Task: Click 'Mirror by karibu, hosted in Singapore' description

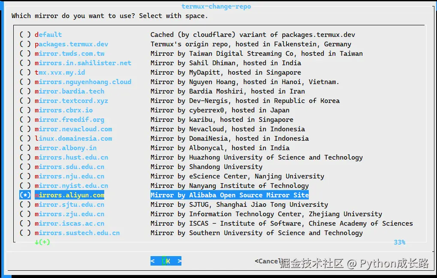Action: tap(222, 120)
